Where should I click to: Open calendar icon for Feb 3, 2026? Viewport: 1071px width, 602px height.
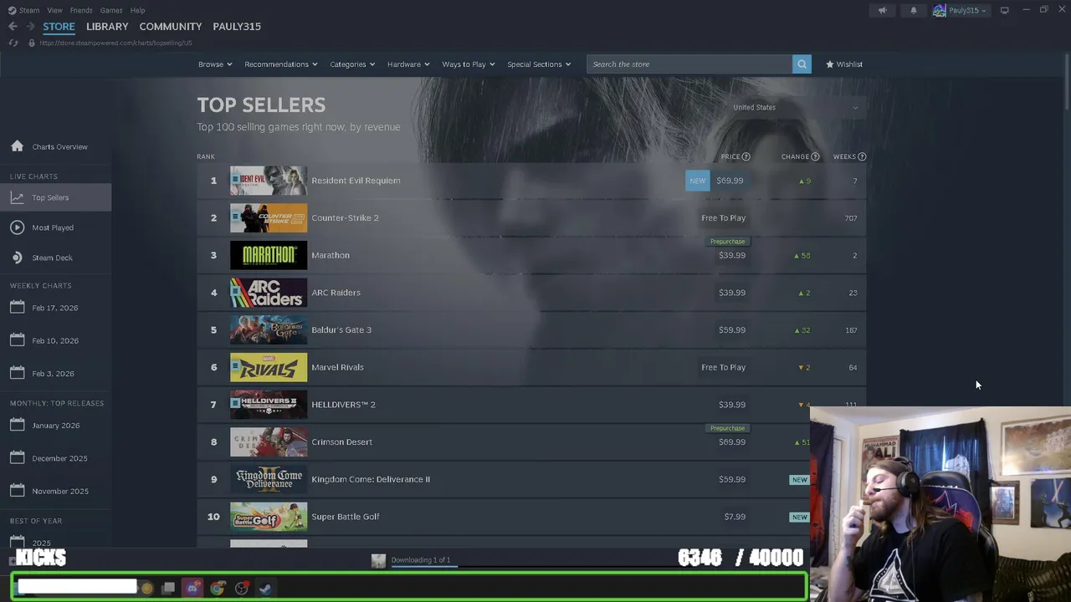click(18, 373)
